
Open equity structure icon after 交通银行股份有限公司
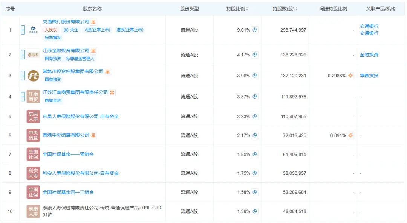tap(93, 22)
